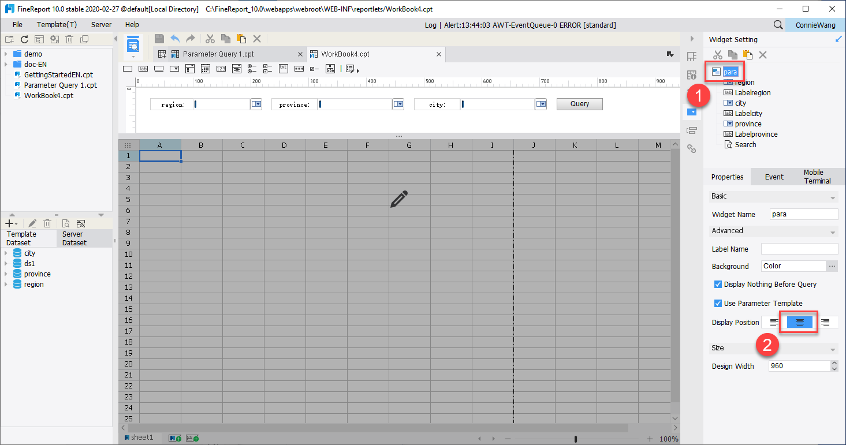Screen dimensions: 846x445
Task: Cut the widget in Widget Setting panel
Action: coord(718,55)
